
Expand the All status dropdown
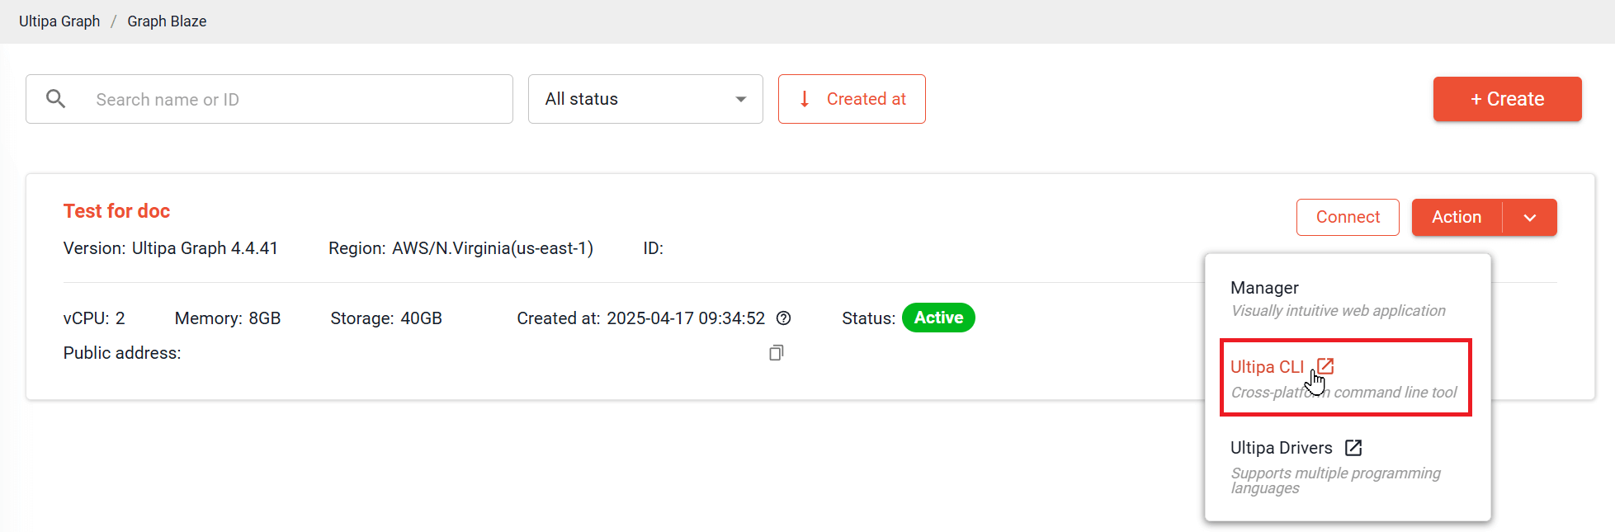point(645,99)
